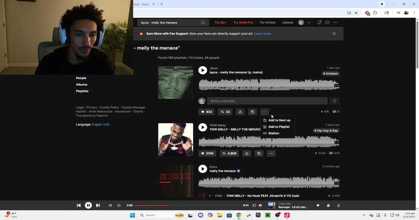The width and height of the screenshot is (419, 220).
Task: Seek within the YNW Melly waveform
Action: (269, 142)
